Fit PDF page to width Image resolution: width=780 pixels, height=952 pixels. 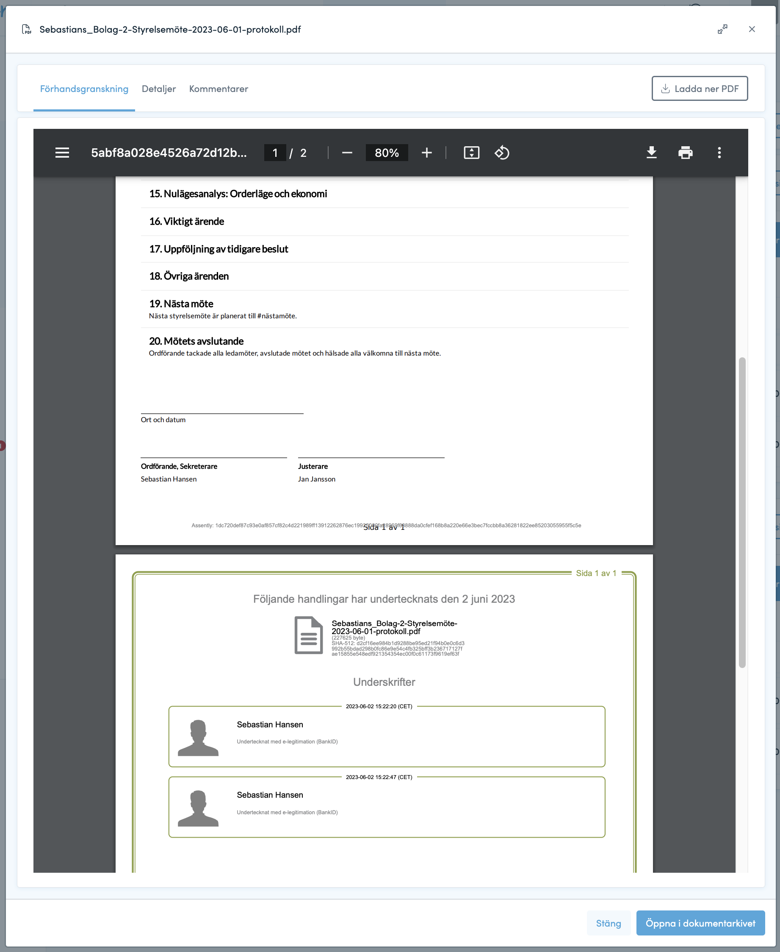coord(471,153)
